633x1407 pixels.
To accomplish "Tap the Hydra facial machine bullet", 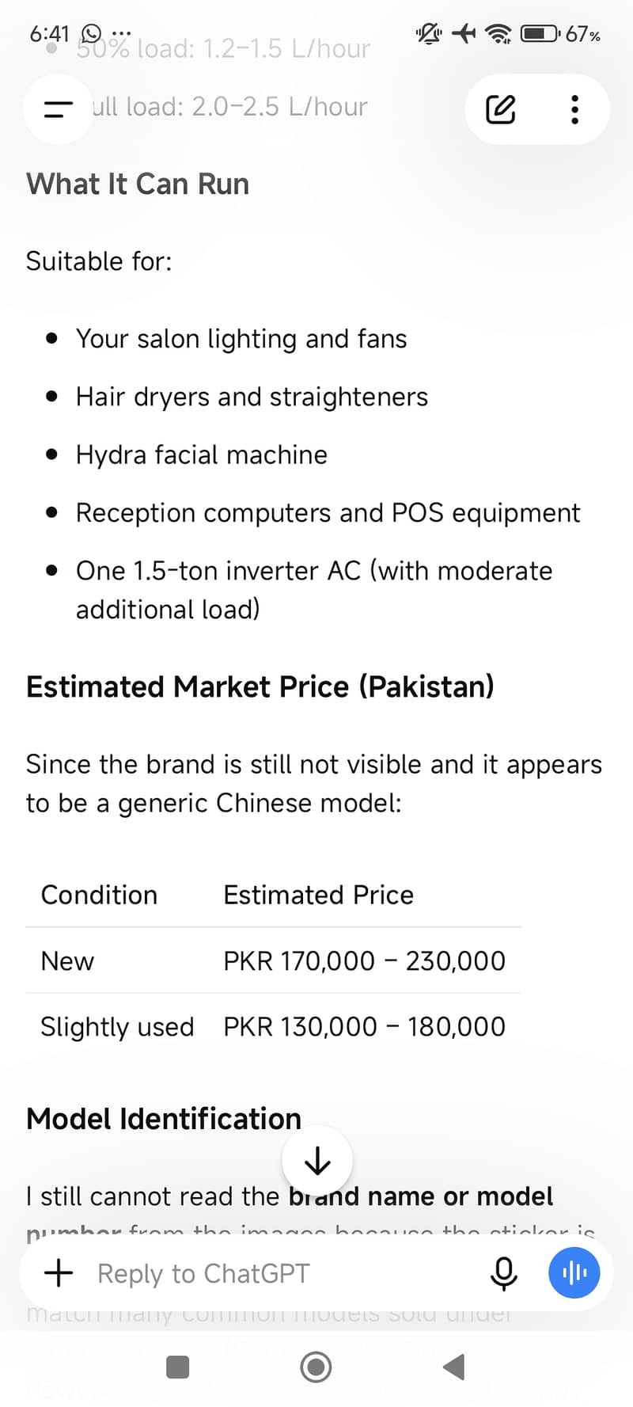I will point(201,454).
